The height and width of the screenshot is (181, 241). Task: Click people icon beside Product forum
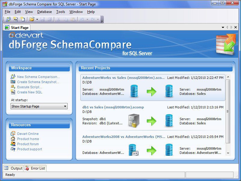(x=13, y=144)
